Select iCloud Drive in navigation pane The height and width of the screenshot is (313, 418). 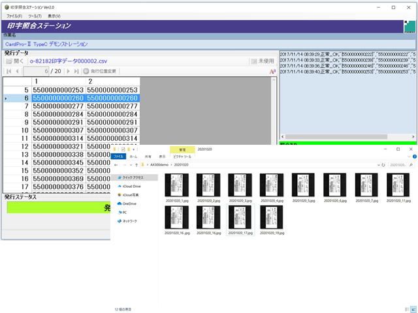pyautogui.click(x=129, y=186)
